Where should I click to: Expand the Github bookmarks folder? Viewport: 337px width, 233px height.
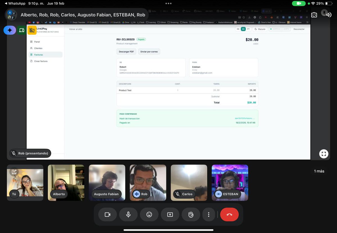point(162,22)
